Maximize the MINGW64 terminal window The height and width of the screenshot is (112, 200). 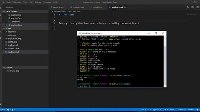click(156, 33)
